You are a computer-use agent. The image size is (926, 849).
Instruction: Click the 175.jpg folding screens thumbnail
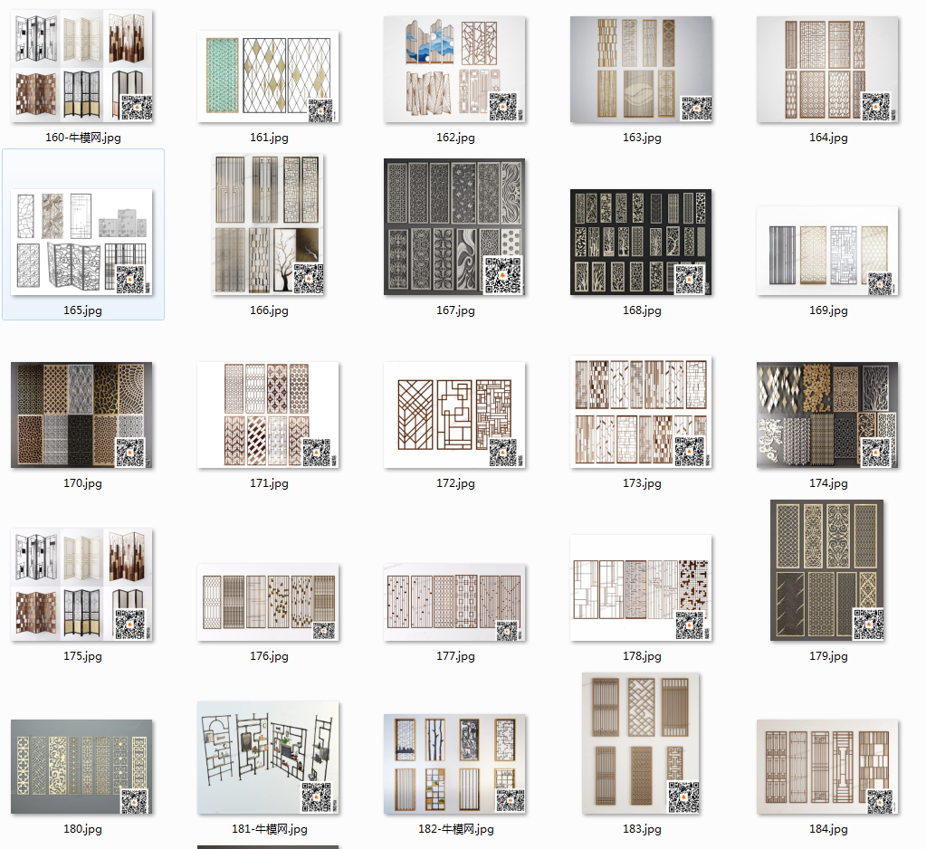click(x=82, y=587)
